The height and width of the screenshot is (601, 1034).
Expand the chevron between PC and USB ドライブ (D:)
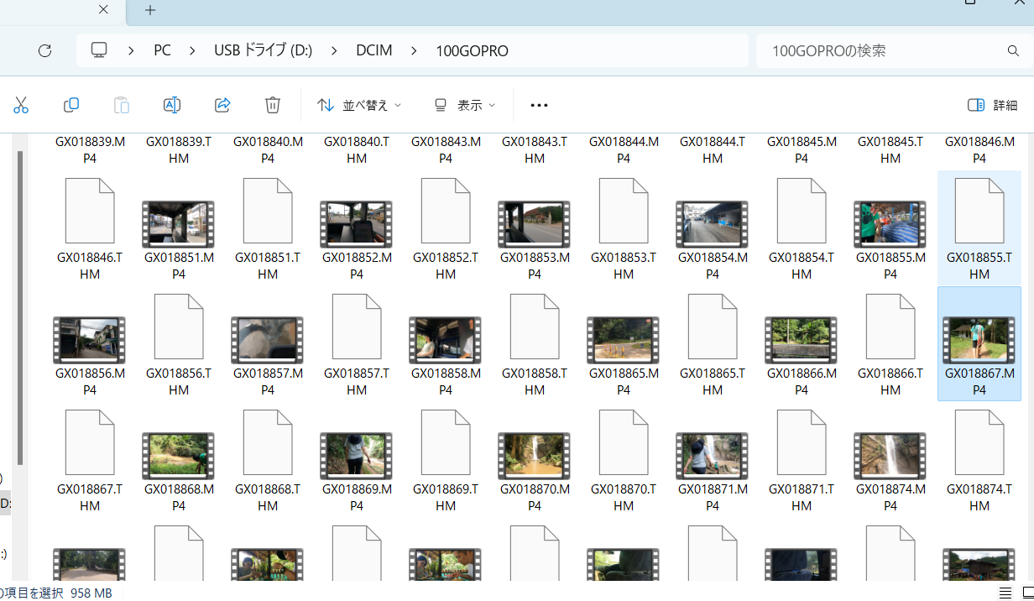pos(192,50)
